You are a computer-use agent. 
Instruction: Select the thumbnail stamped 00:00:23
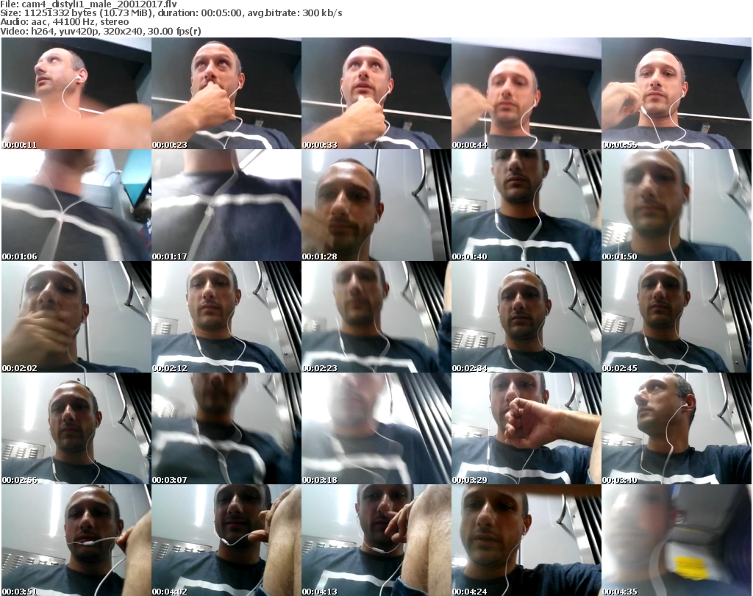coord(226,93)
